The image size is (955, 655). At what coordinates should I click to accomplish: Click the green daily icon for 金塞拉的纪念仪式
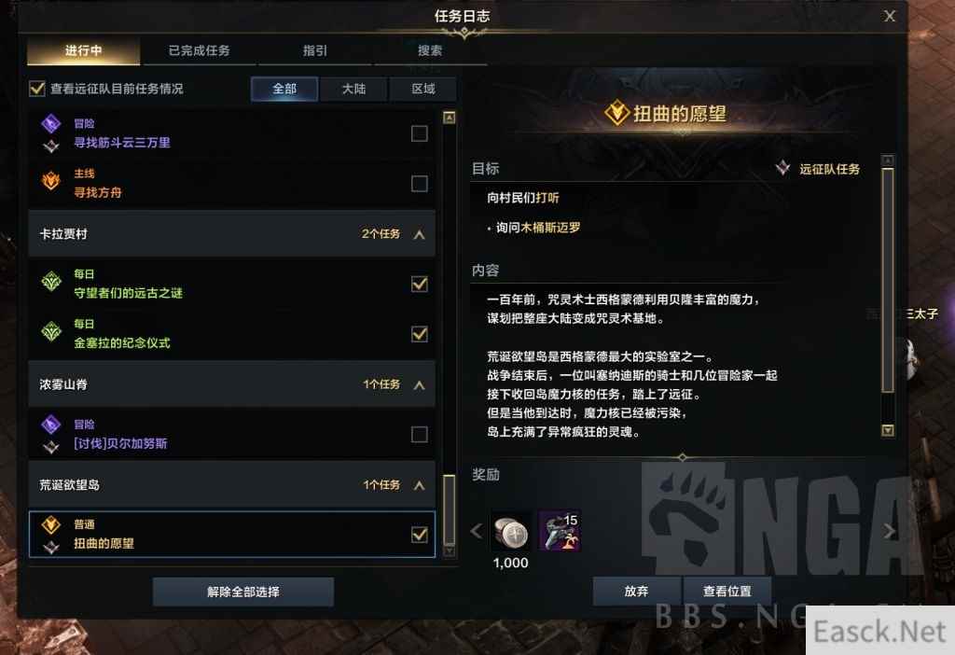pos(51,331)
